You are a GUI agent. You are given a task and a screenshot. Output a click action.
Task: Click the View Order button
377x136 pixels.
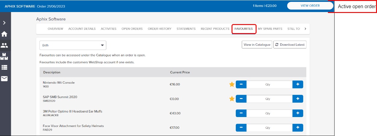pos(310,6)
